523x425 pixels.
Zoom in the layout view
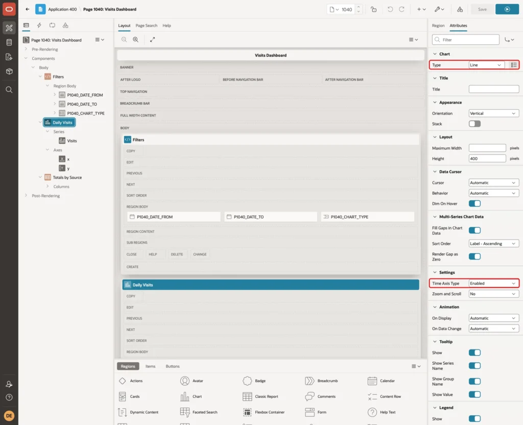[136, 39]
